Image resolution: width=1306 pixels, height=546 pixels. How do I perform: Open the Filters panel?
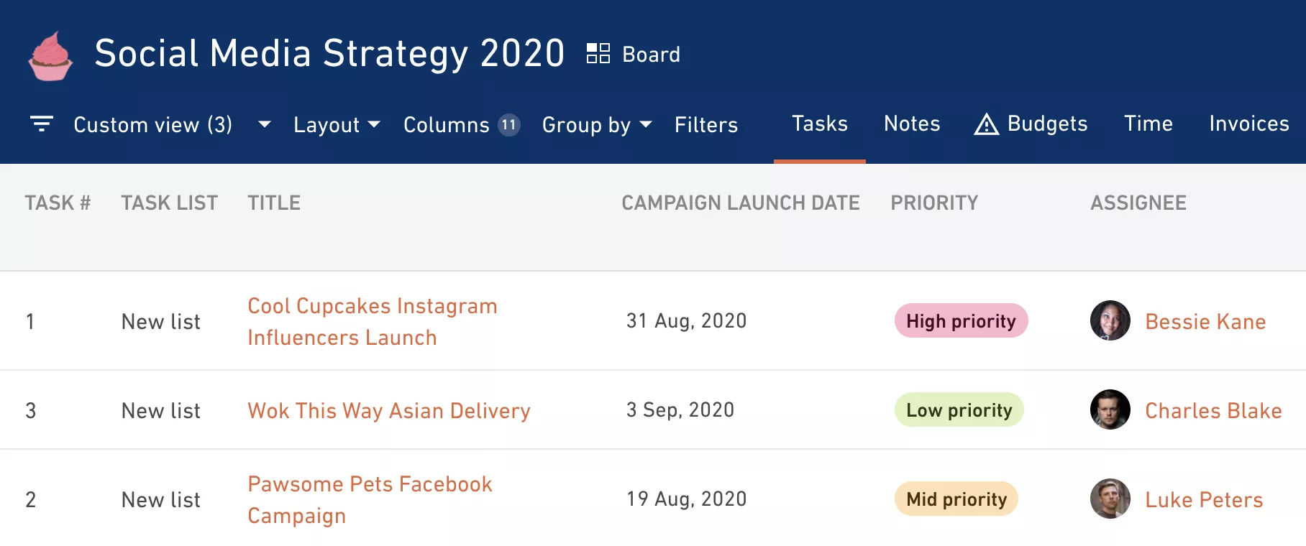[705, 124]
